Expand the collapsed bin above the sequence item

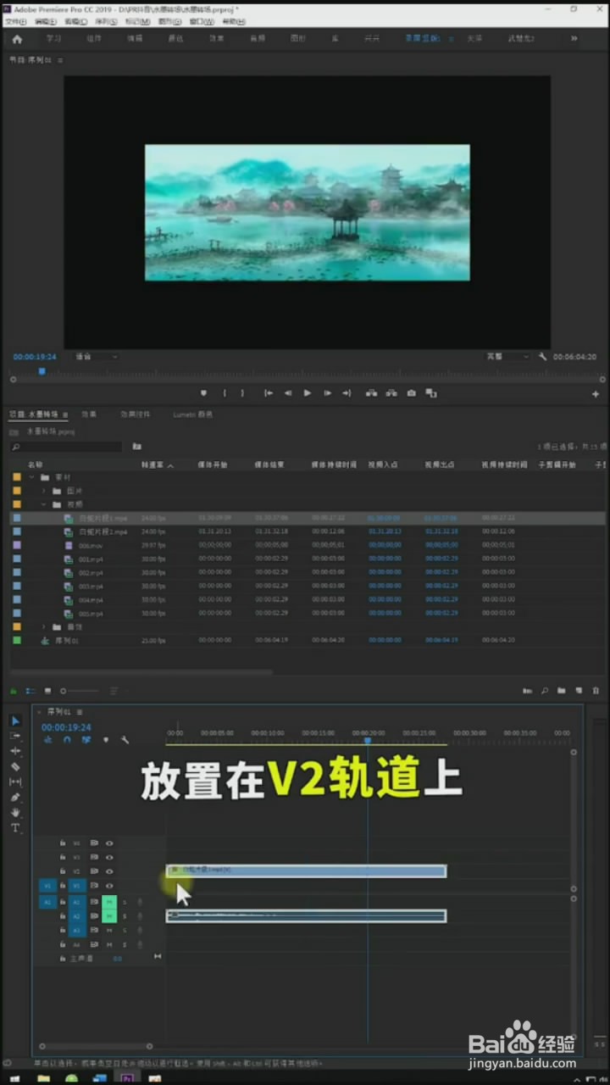pyautogui.click(x=44, y=626)
